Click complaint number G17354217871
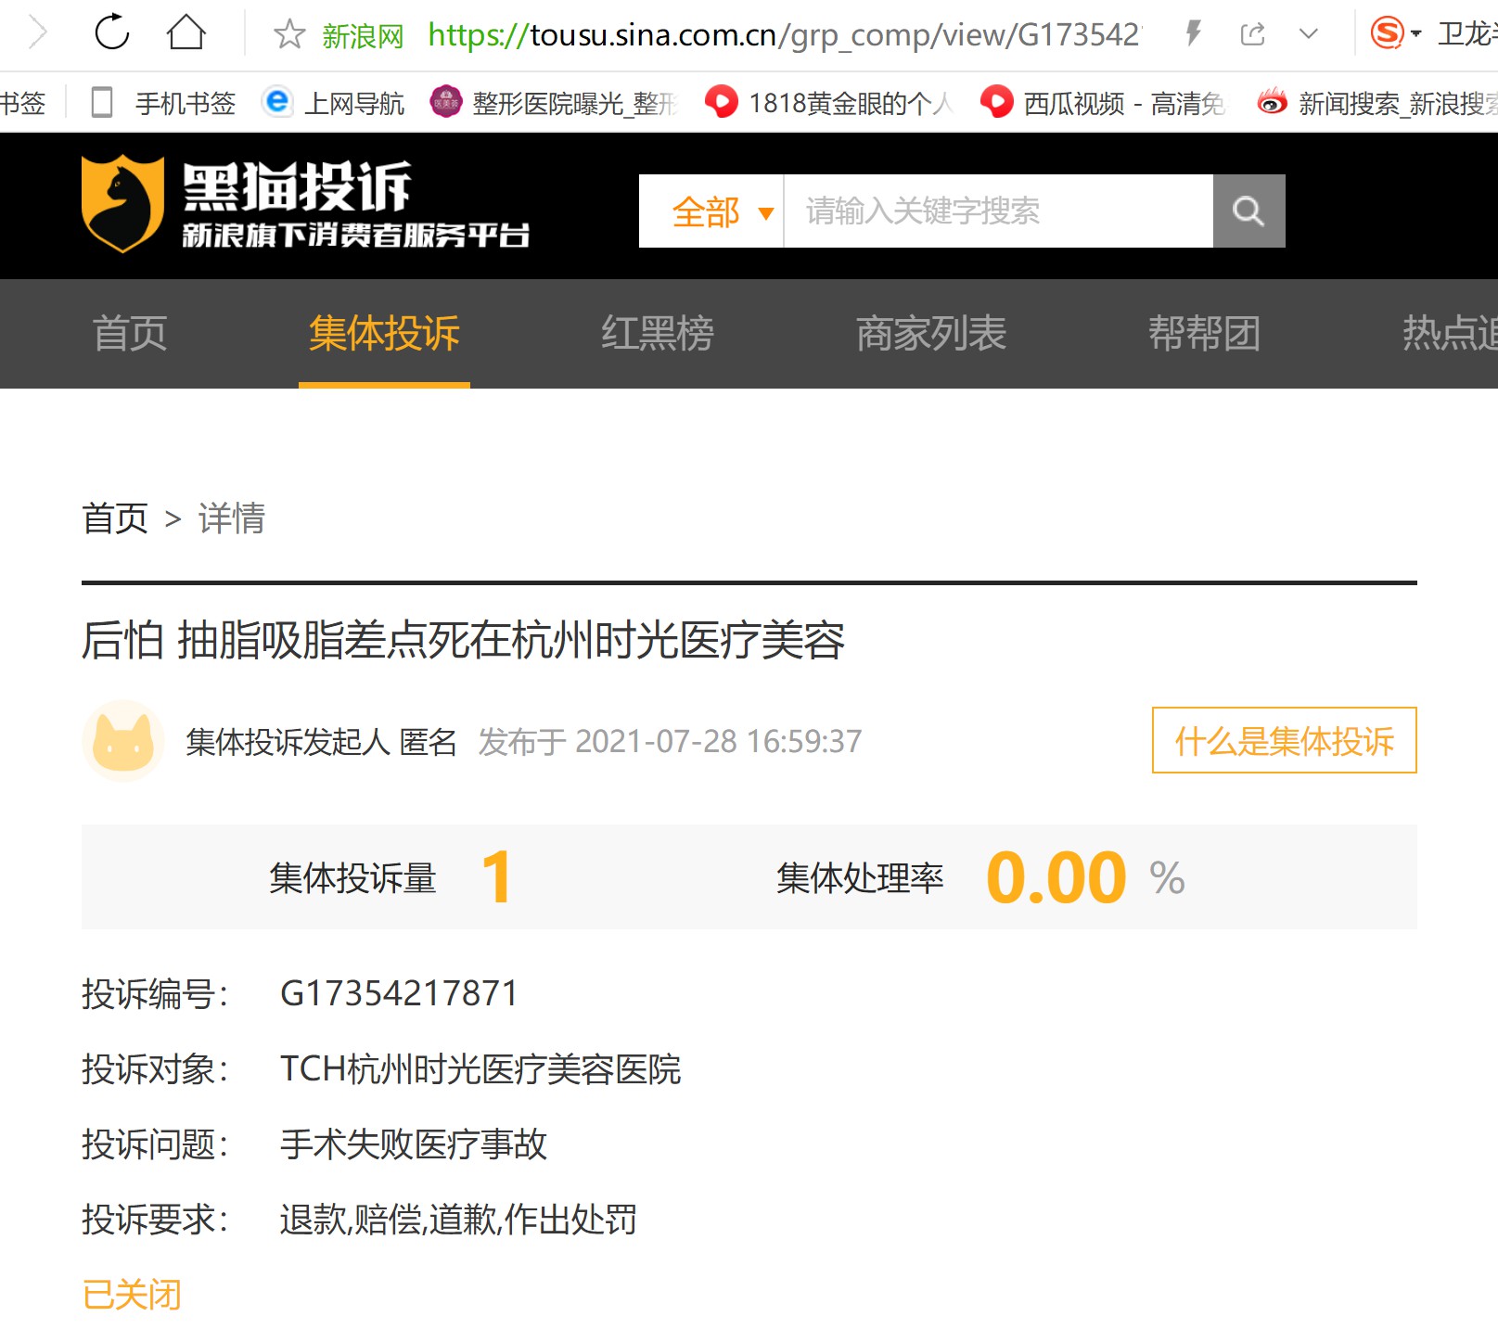This screenshot has width=1498, height=1329. [399, 993]
